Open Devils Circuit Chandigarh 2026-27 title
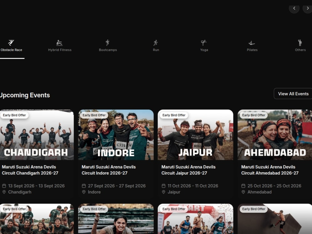 pos(30,170)
